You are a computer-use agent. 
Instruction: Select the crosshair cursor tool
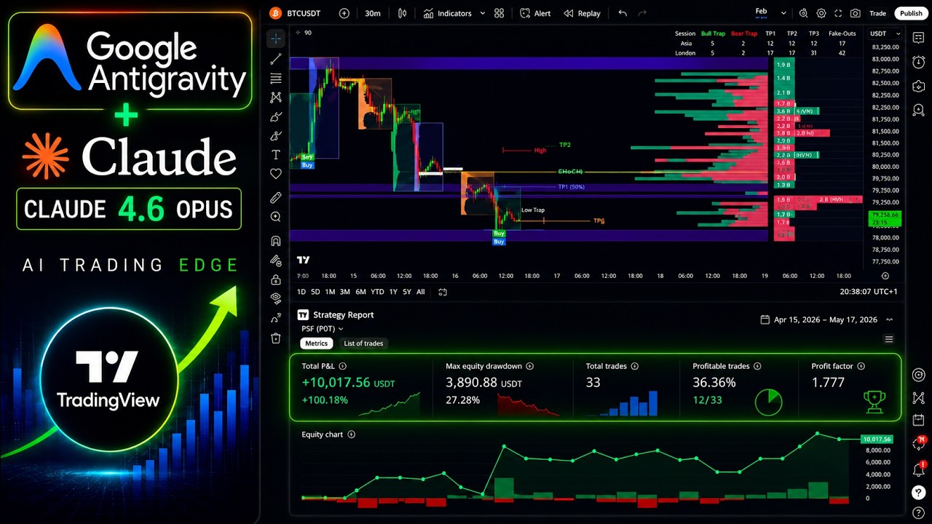point(276,39)
